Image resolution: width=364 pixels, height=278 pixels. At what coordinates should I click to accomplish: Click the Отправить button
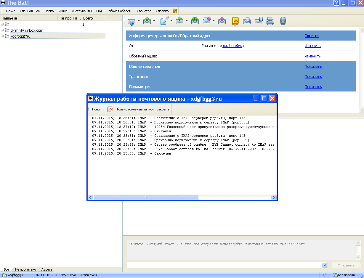tap(346, 265)
